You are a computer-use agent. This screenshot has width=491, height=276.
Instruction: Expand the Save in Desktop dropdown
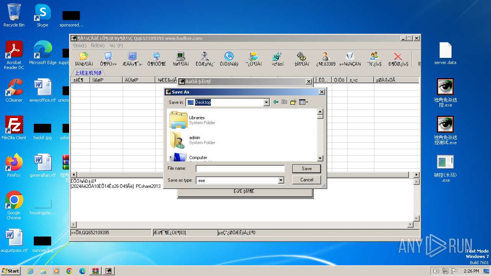click(266, 102)
